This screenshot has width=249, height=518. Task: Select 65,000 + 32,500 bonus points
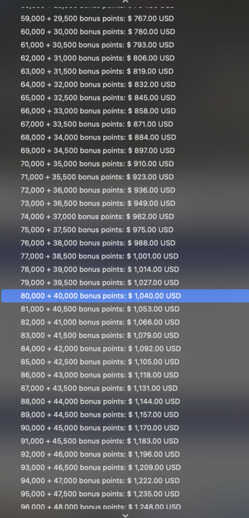(125, 98)
